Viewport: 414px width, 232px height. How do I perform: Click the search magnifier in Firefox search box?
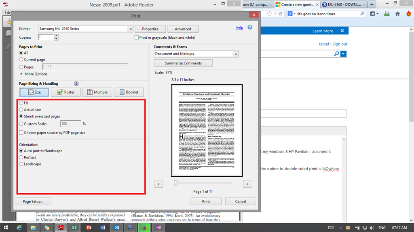pos(362,14)
